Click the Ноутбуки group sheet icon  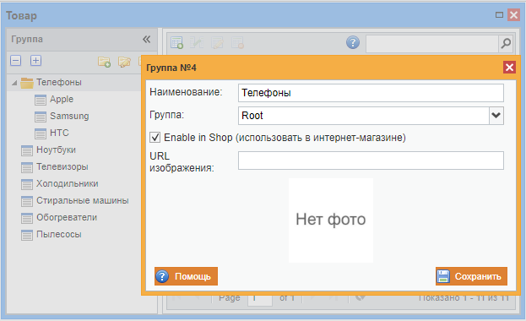tap(27, 150)
